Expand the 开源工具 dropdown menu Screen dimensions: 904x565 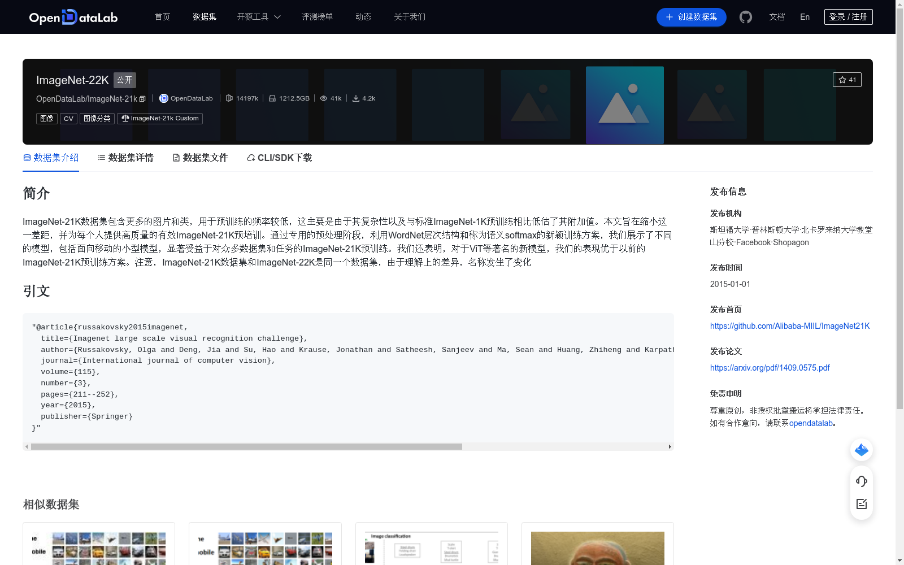tap(259, 17)
